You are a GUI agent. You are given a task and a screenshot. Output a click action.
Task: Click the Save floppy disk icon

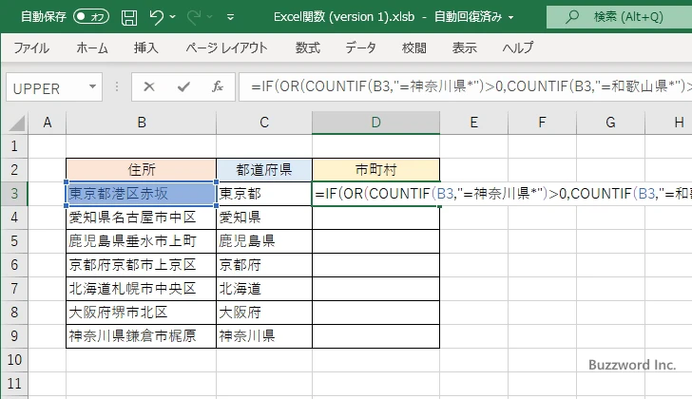(129, 17)
